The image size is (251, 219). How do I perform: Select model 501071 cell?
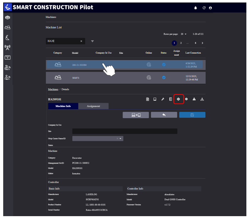point(75,78)
